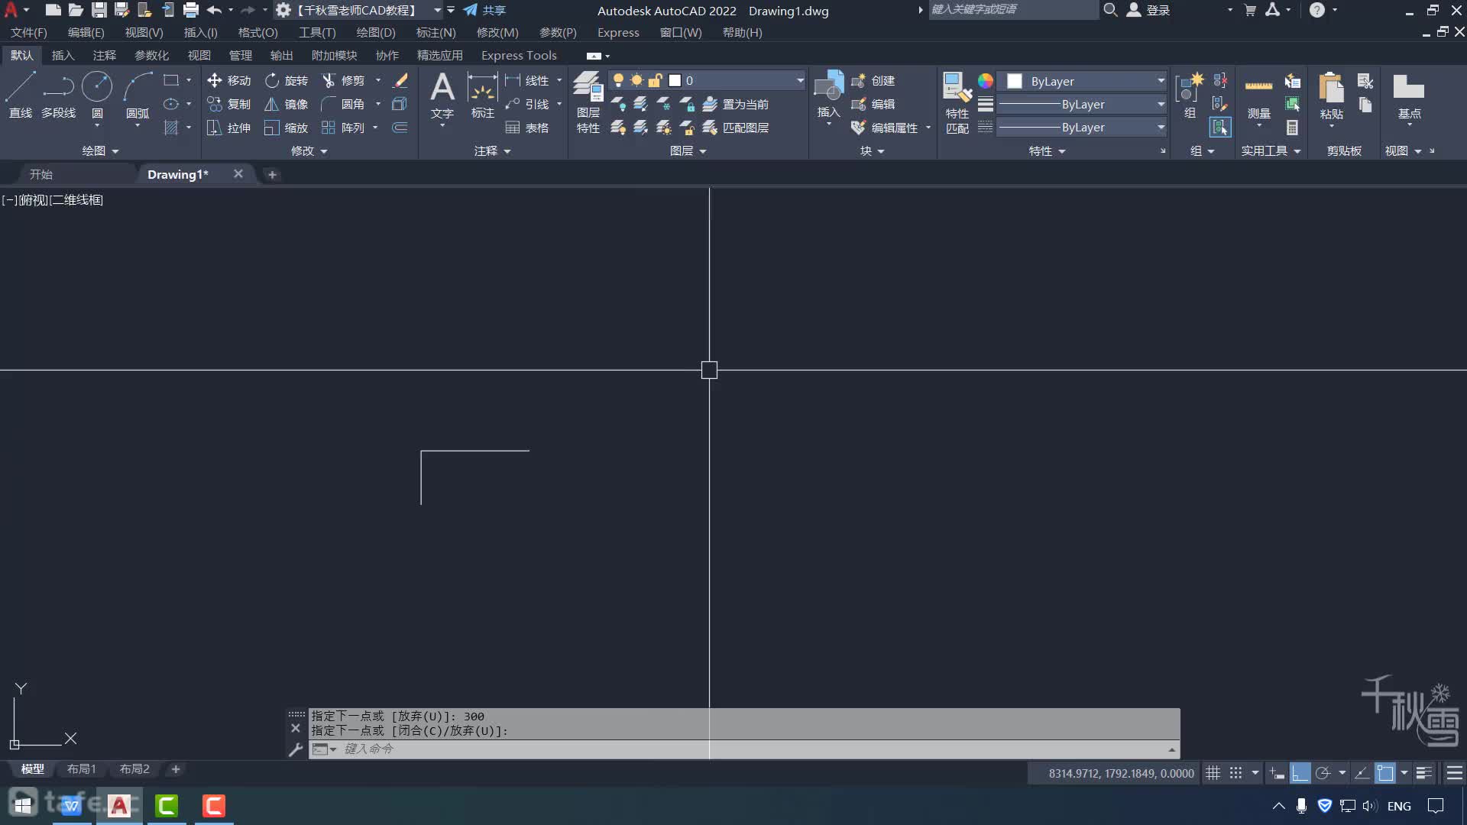
Task: Select the Arc (圆弧) tool
Action: [138, 95]
